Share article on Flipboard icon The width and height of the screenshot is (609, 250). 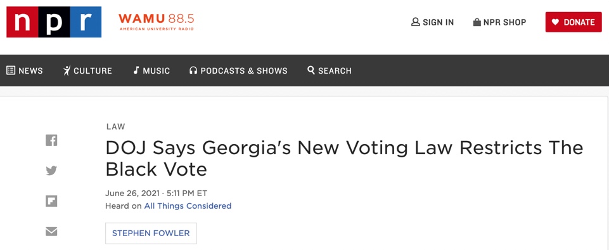pos(51,201)
